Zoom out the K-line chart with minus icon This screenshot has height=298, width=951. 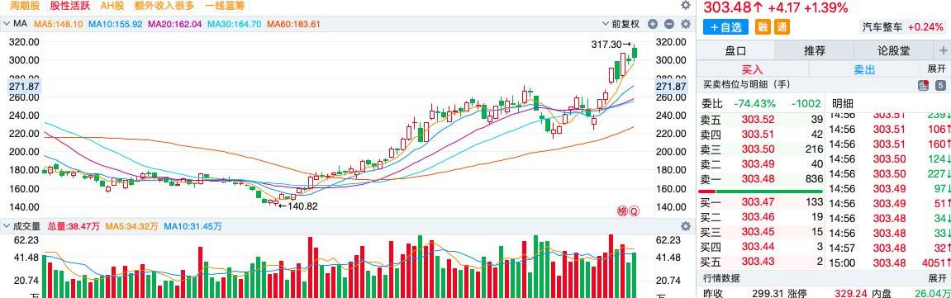coord(669,24)
